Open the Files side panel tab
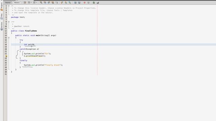 (x=1, y=16)
